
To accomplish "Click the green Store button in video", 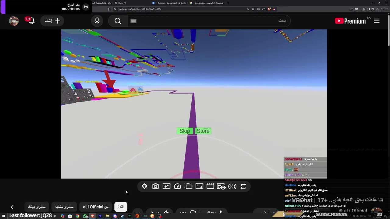I will 203,131.
